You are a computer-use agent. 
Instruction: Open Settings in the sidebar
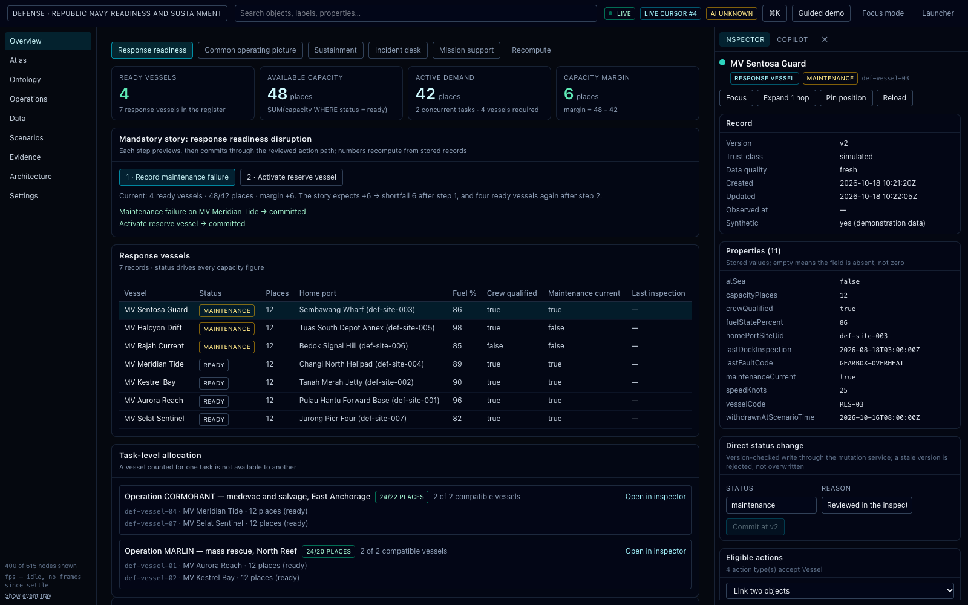(x=48, y=196)
